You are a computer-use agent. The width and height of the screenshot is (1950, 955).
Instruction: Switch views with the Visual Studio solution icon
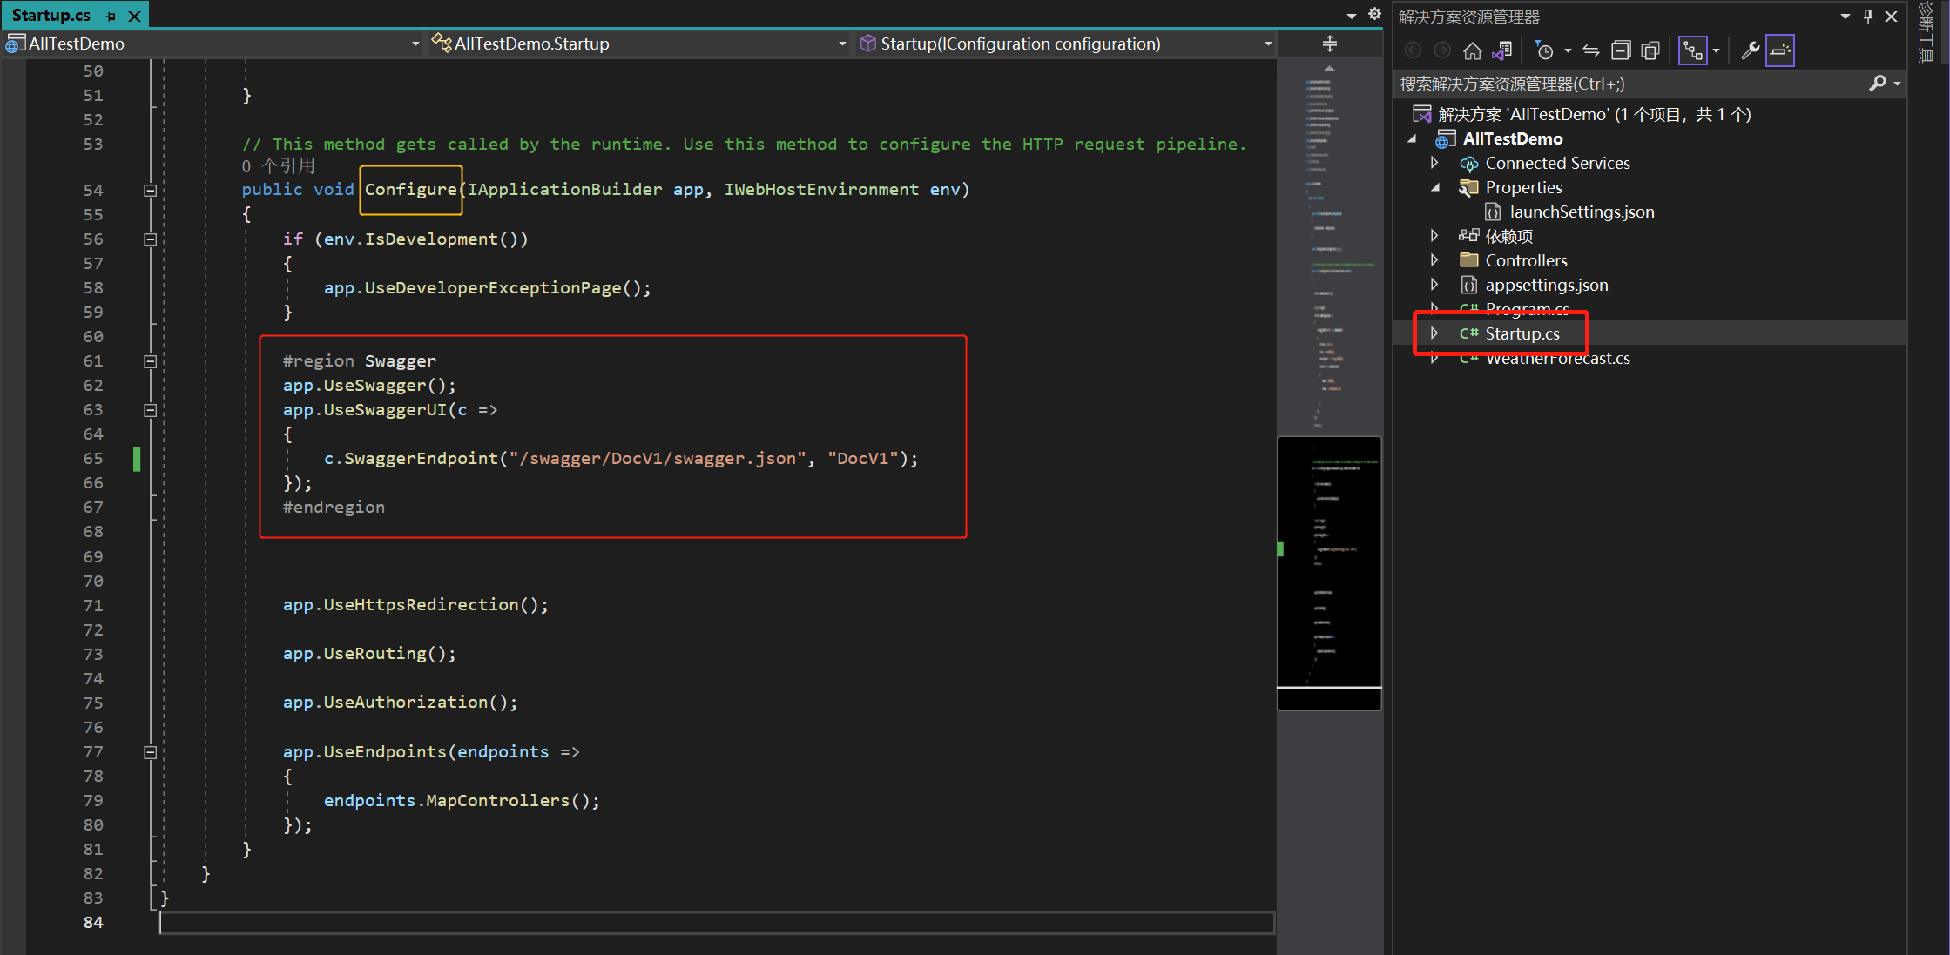(x=1501, y=51)
